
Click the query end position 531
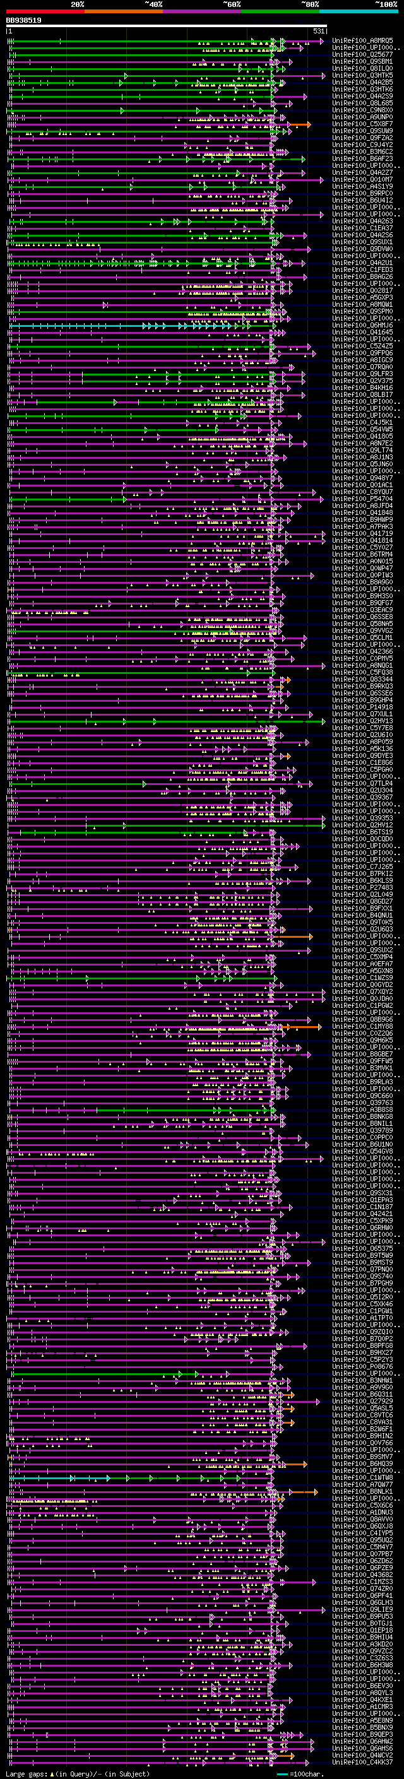pos(318,31)
